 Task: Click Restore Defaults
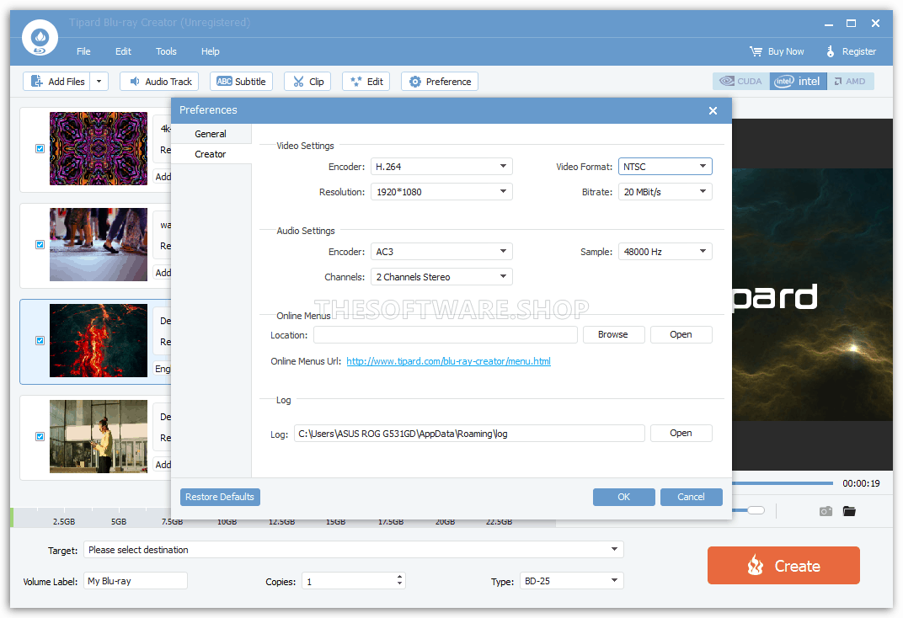220,497
